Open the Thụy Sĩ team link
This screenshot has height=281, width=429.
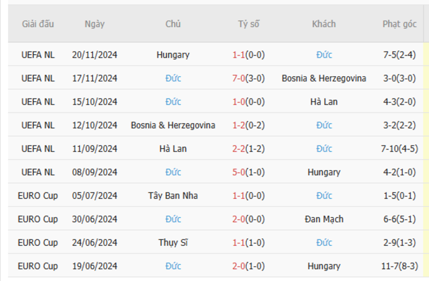click(174, 243)
